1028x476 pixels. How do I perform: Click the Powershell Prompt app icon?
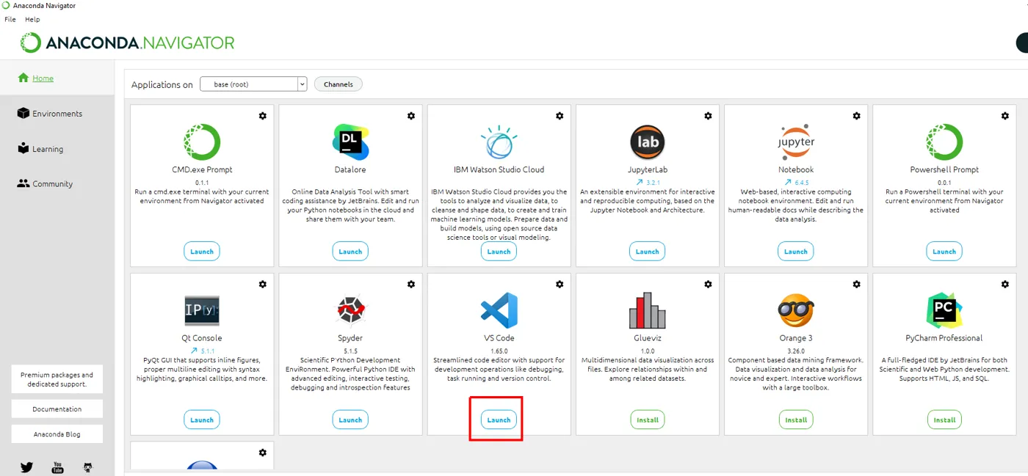[944, 142]
